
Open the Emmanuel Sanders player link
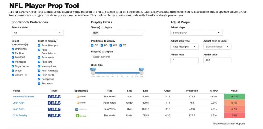24,97
